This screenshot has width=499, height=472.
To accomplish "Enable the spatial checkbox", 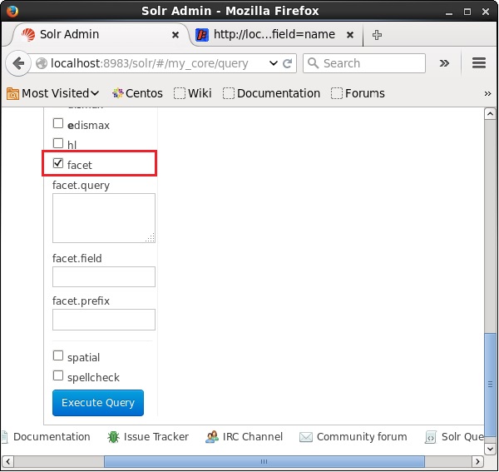I will 58,356.
